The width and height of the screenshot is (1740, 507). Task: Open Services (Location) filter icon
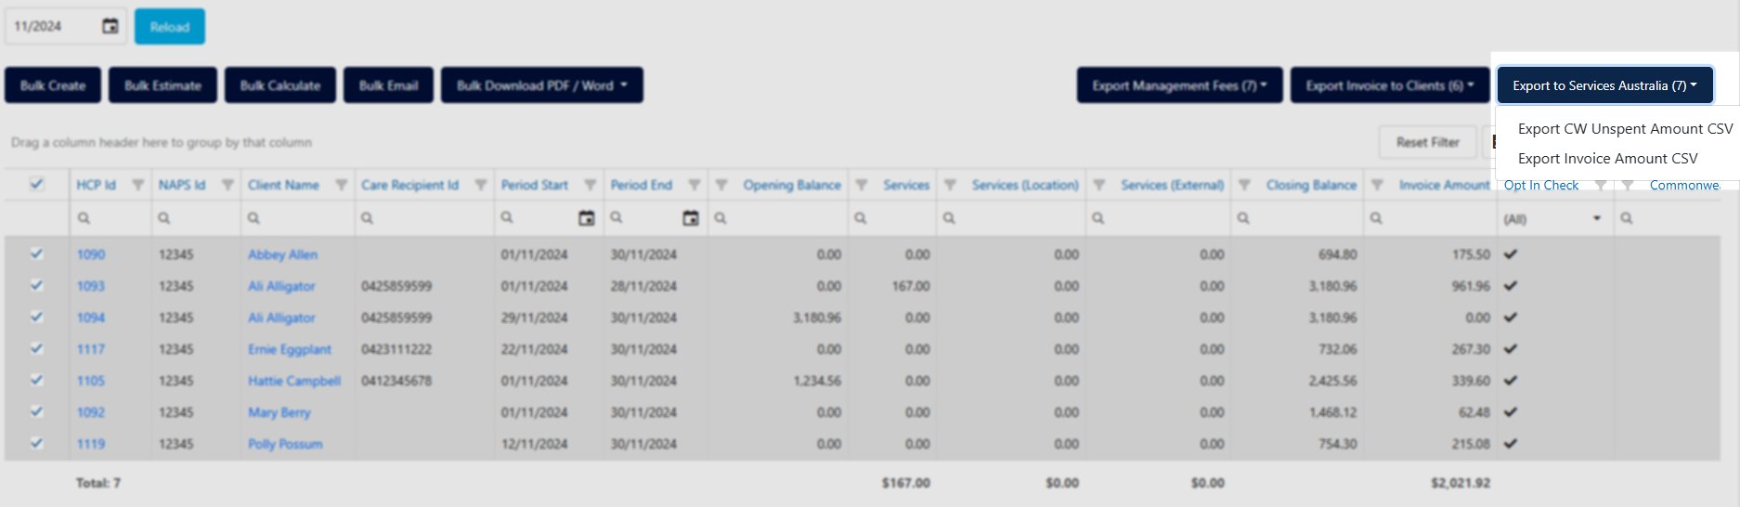coord(950,185)
